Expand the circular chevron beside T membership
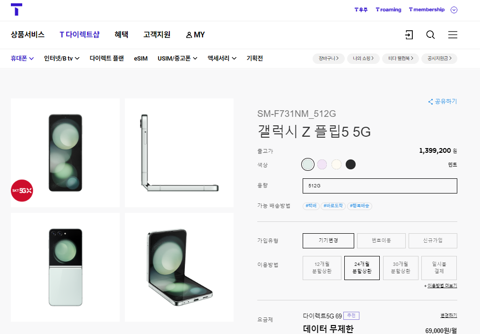Screen dimensions: 480x334 [454, 10]
